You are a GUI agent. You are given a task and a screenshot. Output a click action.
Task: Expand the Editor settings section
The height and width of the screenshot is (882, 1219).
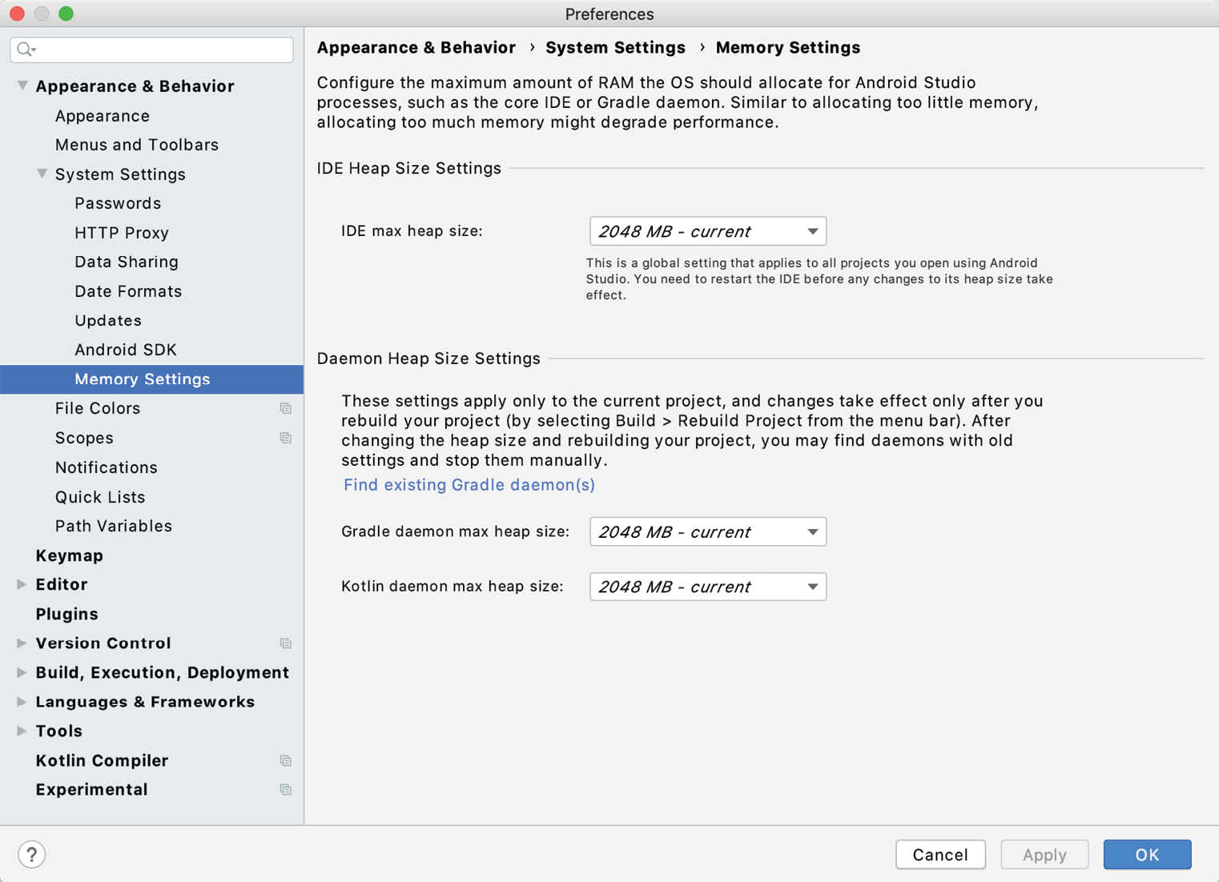[22, 584]
